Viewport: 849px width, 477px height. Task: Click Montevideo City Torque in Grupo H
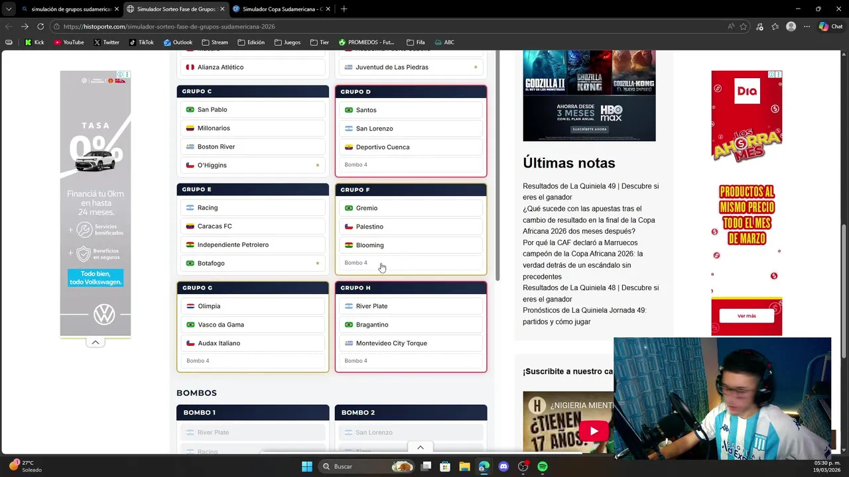(411, 343)
